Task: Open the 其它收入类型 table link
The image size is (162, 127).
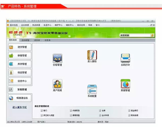Action: pos(49,115)
